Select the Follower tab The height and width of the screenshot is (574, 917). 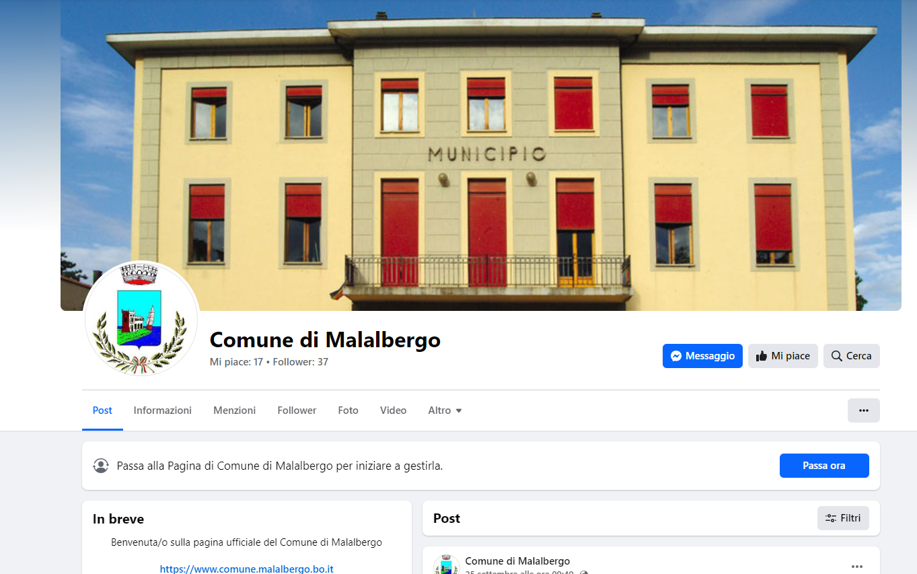(x=297, y=410)
